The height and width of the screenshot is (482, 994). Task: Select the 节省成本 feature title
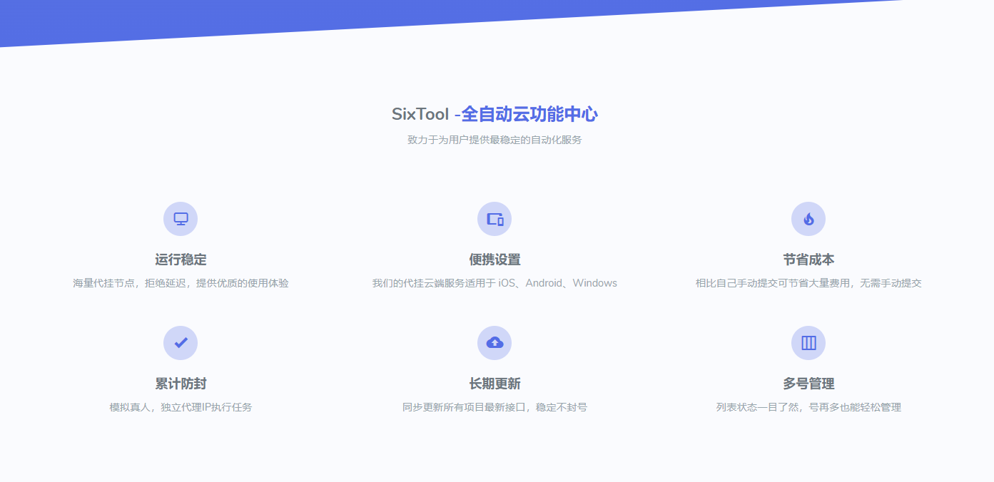(808, 260)
